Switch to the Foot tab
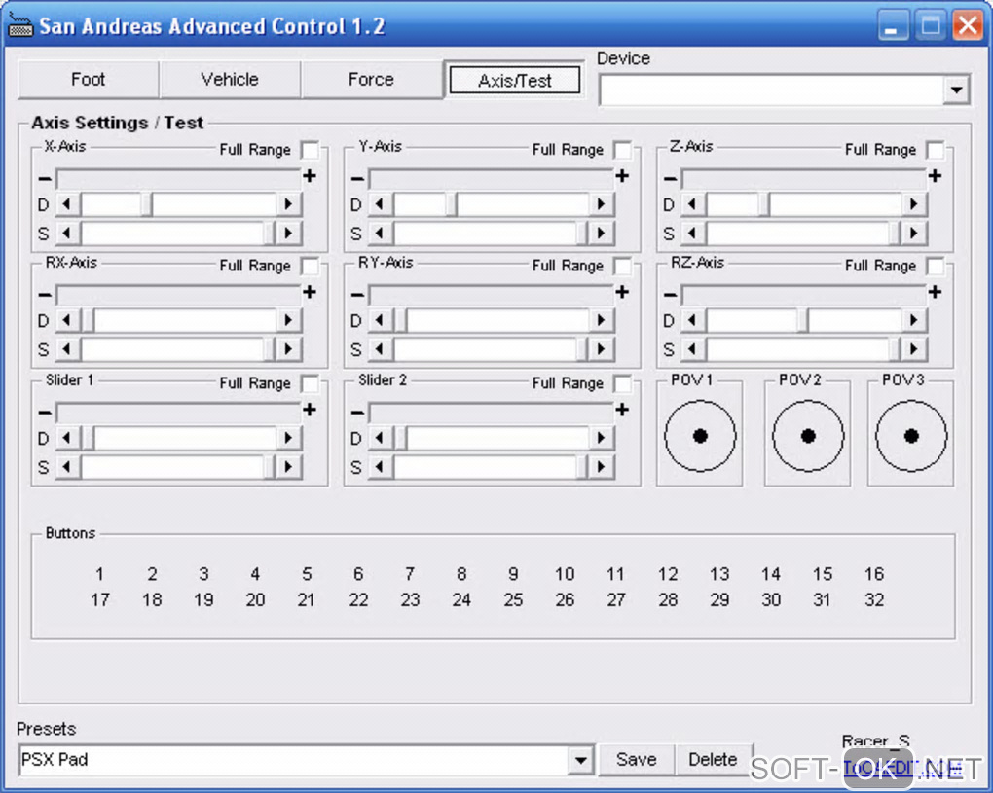993x793 pixels. 88,80
